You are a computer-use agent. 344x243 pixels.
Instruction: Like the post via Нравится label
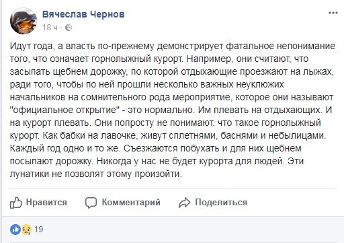pyautogui.click(x=46, y=202)
